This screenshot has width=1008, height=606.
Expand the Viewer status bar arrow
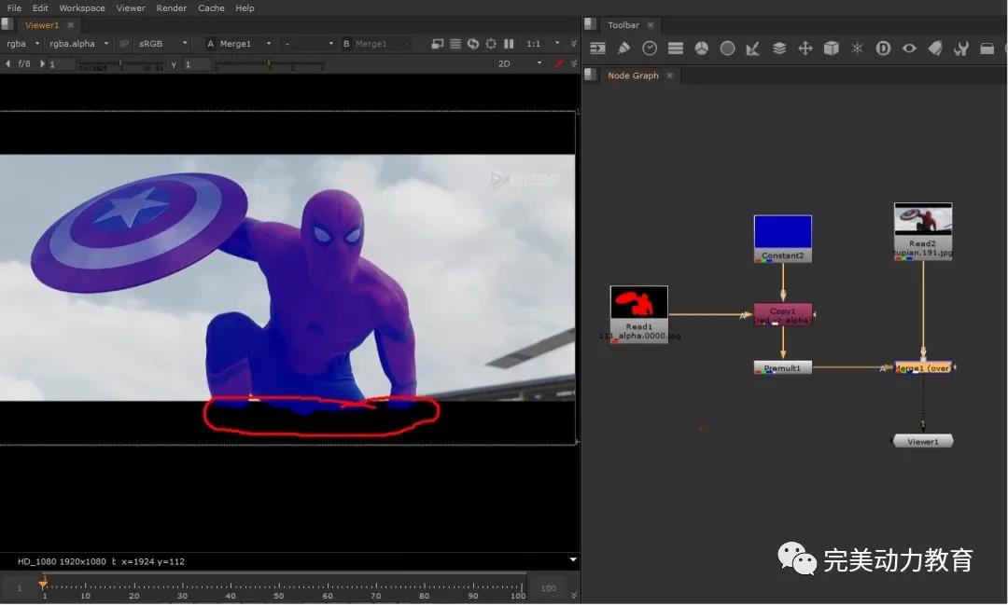[x=573, y=560]
